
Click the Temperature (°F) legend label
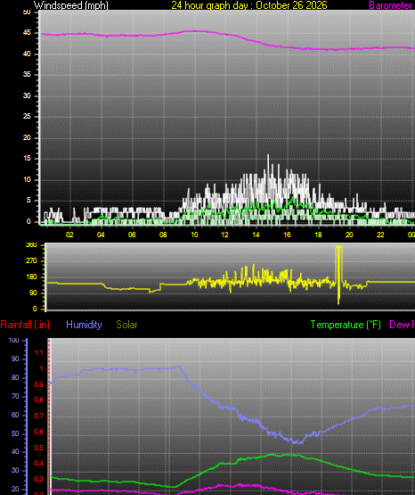click(346, 325)
